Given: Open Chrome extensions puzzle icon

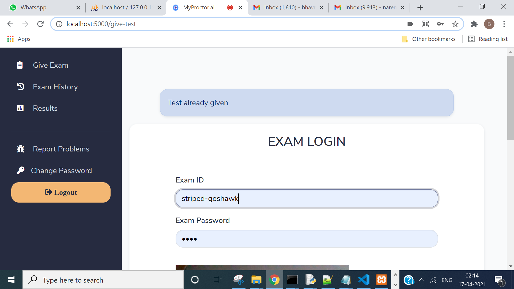Looking at the screenshot, I should coord(474,24).
